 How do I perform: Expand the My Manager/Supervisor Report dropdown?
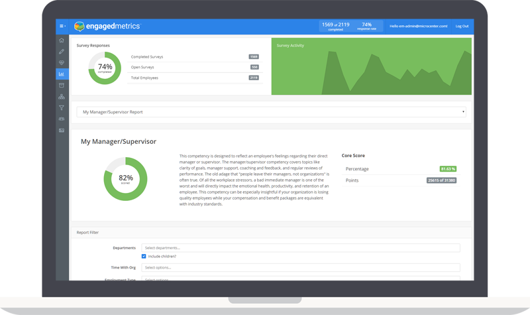[271, 112]
